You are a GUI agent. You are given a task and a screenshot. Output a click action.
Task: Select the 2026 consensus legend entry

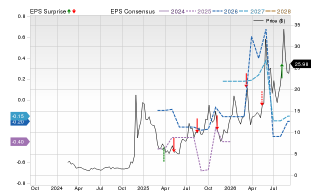pos(225,11)
